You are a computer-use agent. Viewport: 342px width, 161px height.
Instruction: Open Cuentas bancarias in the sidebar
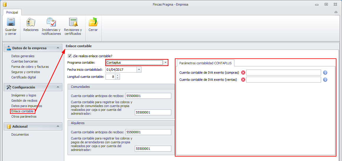click(24, 61)
